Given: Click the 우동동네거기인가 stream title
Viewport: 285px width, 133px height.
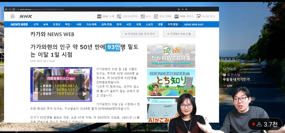Looking at the screenshot, I should 236,79.
